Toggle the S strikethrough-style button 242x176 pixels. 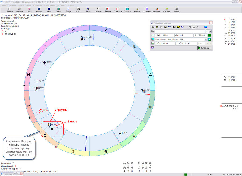[x=190, y=27]
